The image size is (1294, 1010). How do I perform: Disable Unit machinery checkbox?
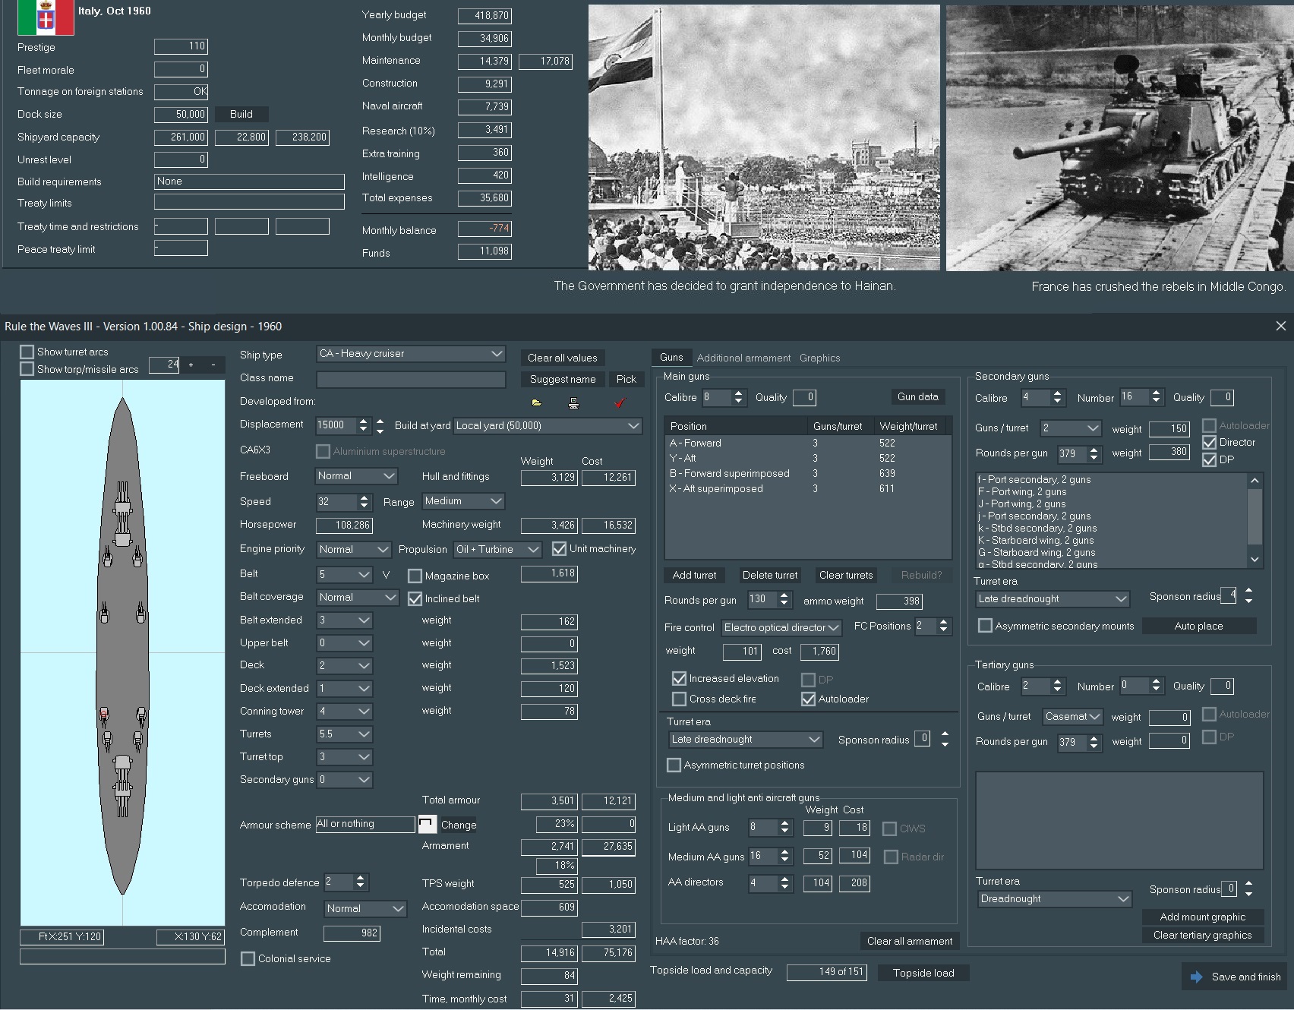click(x=559, y=548)
